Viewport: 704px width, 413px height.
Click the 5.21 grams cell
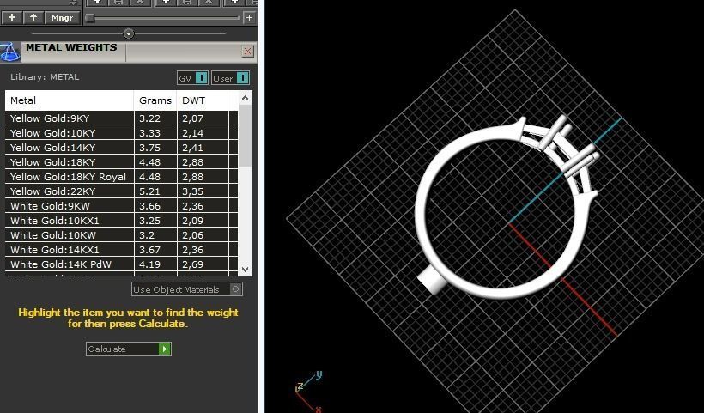[x=155, y=191]
